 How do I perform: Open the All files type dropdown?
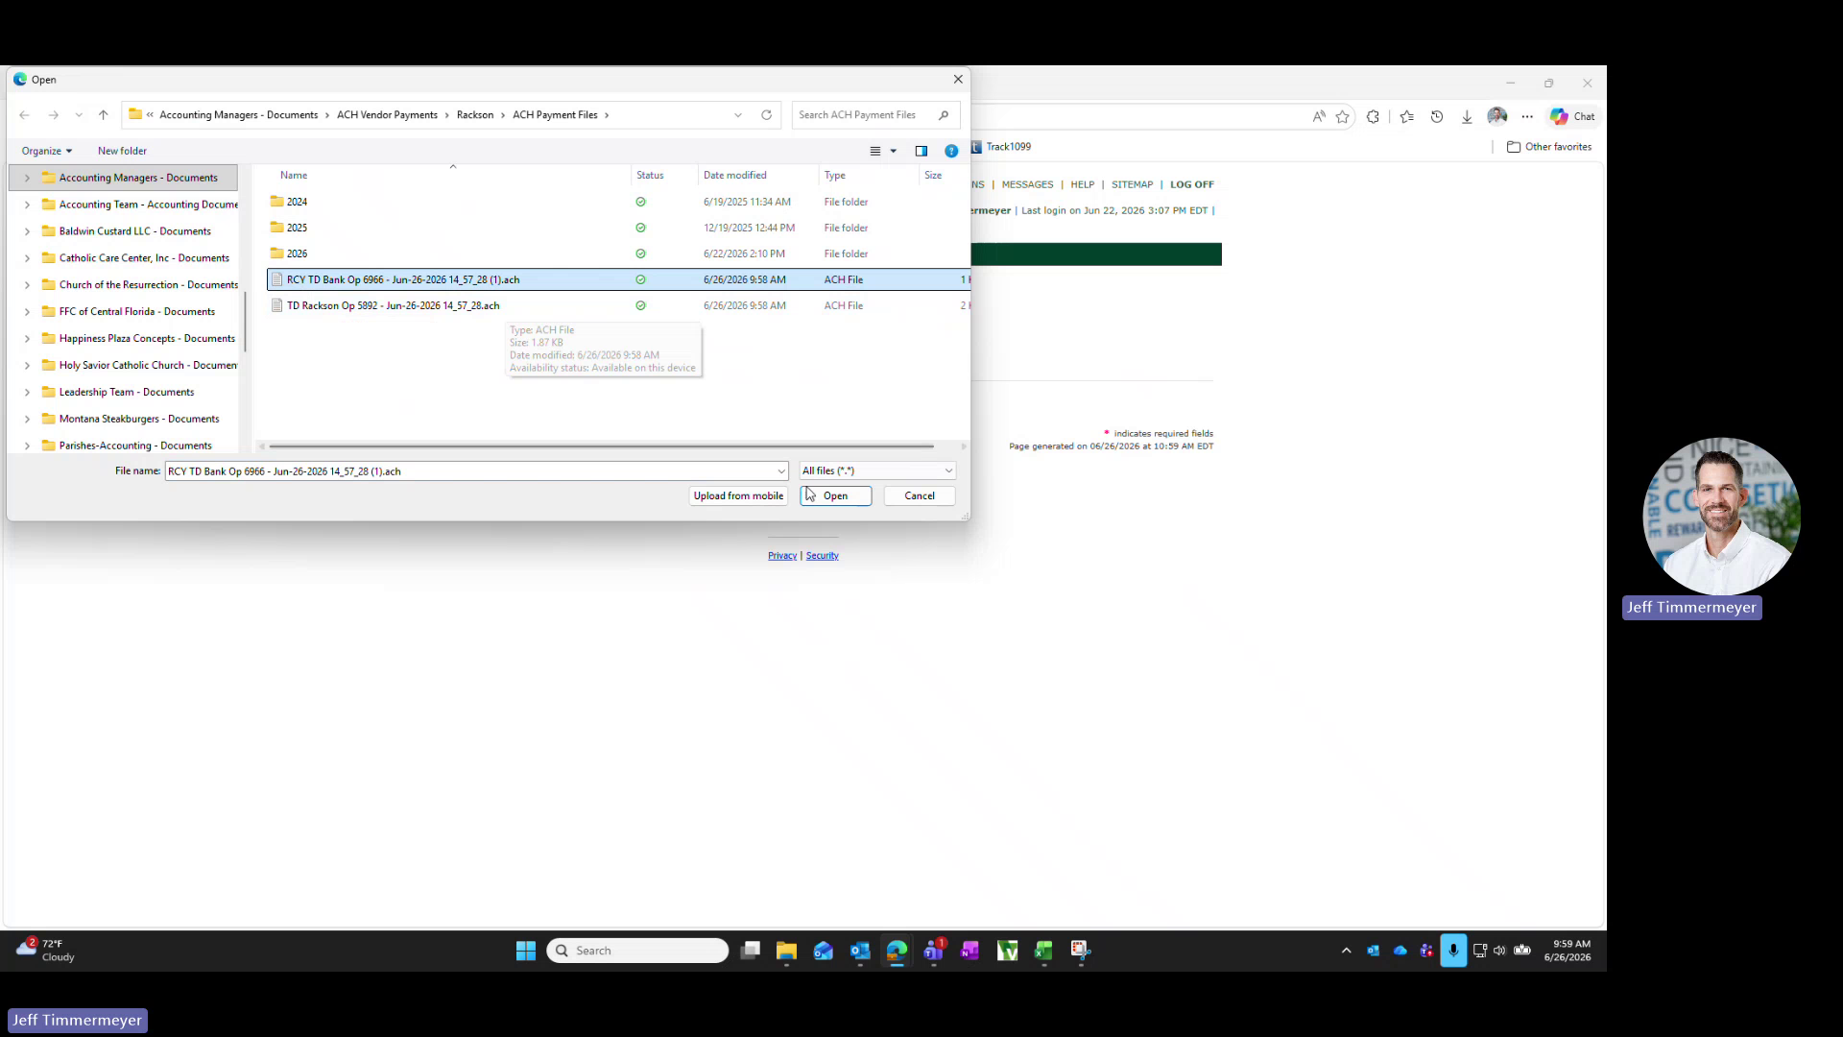(x=877, y=471)
